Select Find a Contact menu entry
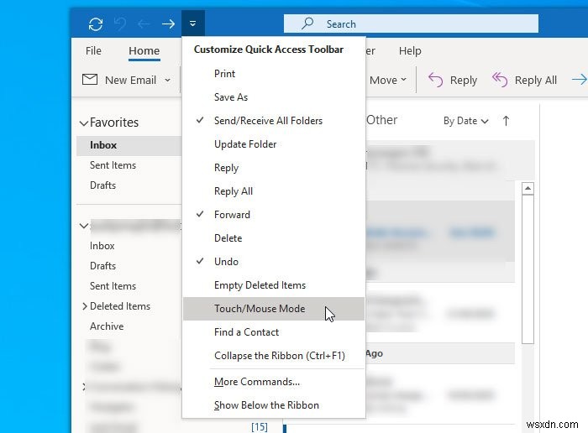This screenshot has width=588, height=433. (x=274, y=332)
